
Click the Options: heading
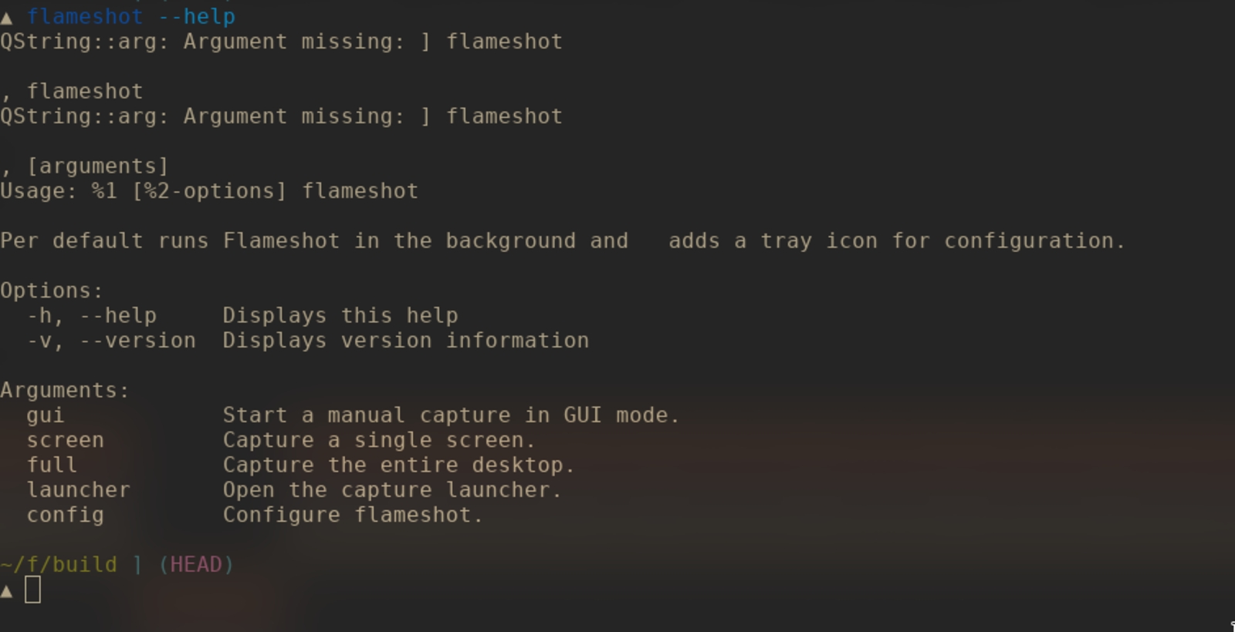click(x=51, y=291)
